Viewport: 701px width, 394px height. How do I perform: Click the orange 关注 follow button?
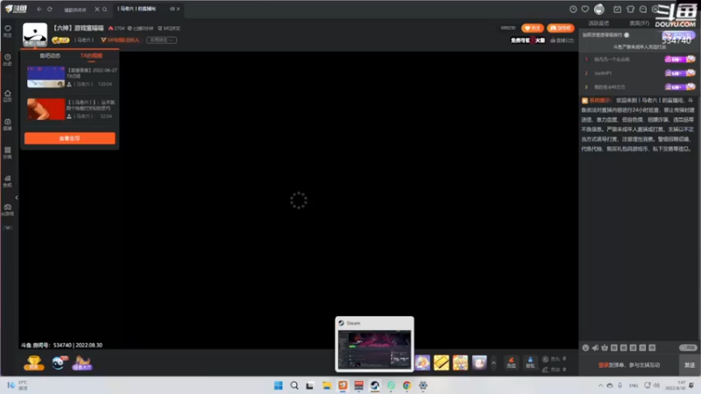(532, 28)
